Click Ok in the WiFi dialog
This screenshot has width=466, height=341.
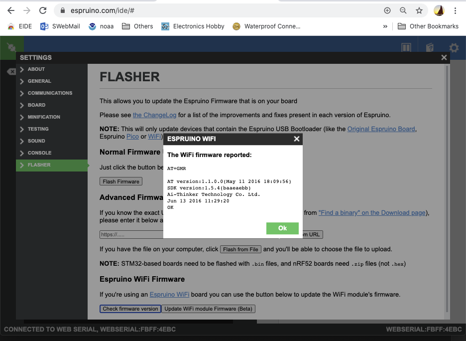click(282, 228)
